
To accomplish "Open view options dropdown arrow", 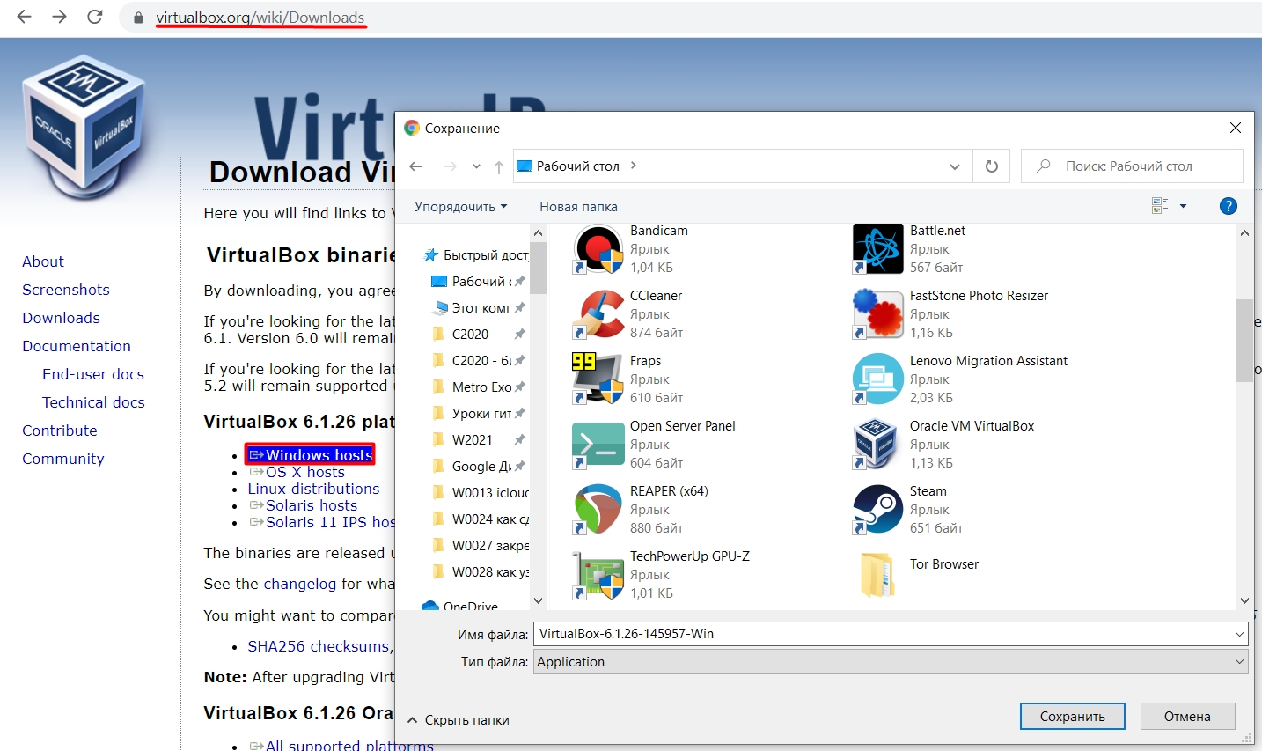I will pos(1183,206).
